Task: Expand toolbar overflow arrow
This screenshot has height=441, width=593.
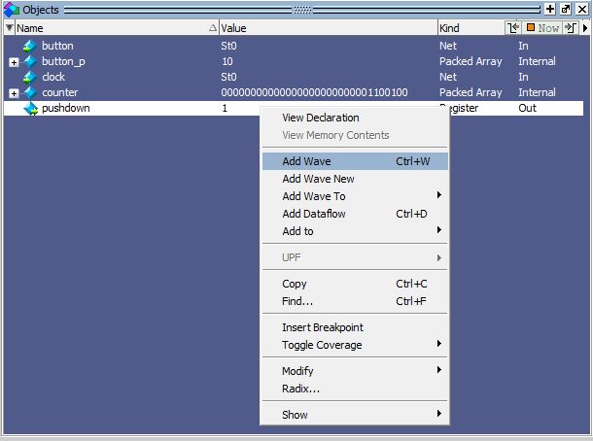Action: (585, 28)
